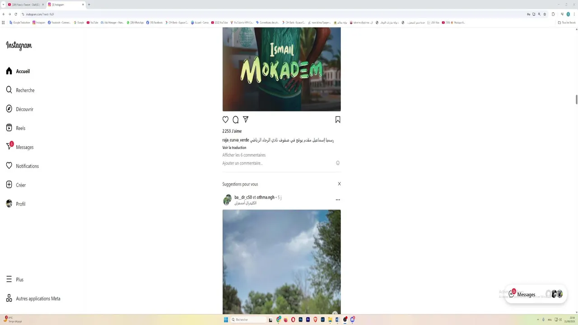The height and width of the screenshot is (325, 578).
Task: Open Profil page from sidebar
Action: [15, 204]
